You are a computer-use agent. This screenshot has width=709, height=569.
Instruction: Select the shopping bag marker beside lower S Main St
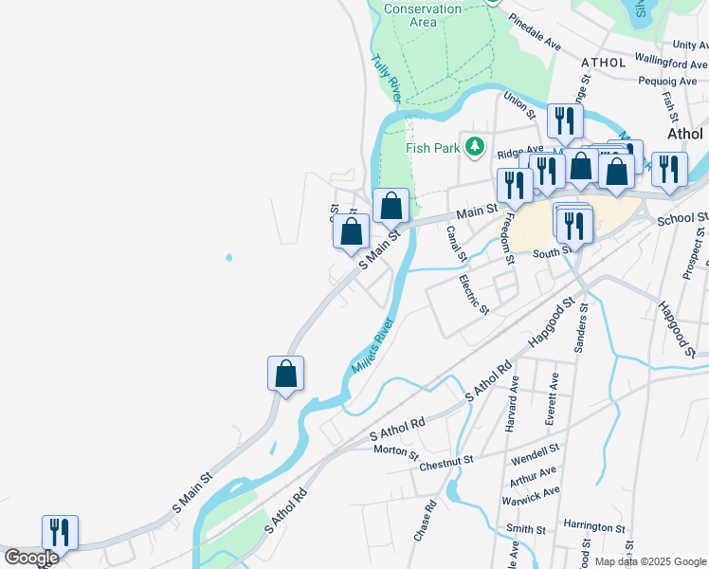(x=285, y=377)
